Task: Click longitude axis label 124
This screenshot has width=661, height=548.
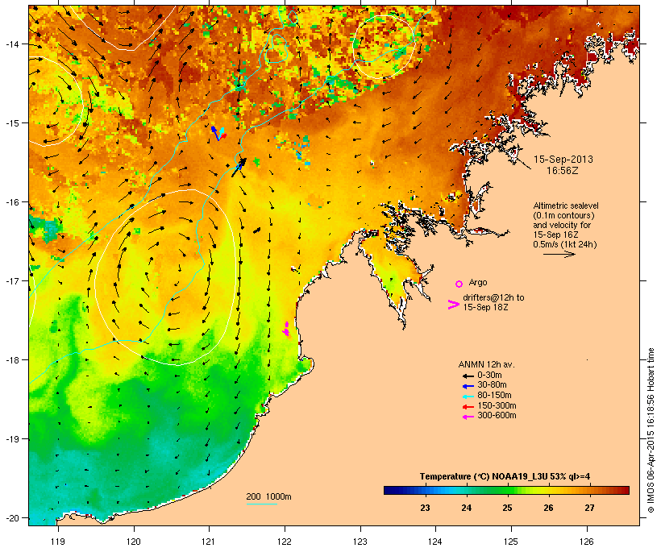Action: click(x=435, y=542)
